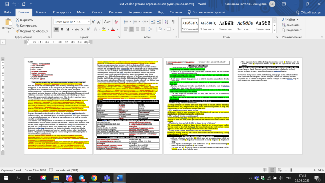Switch to the Конструктор tab
This screenshot has width=325, height=183.
(x=62, y=12)
